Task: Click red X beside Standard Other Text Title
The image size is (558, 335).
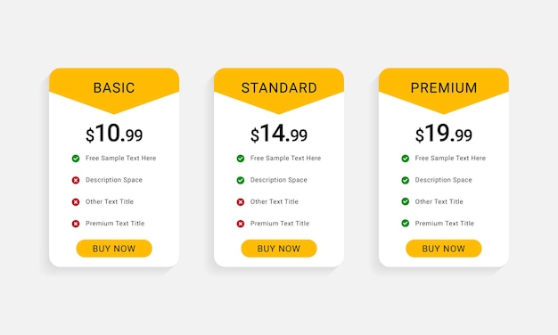Action: click(x=241, y=202)
